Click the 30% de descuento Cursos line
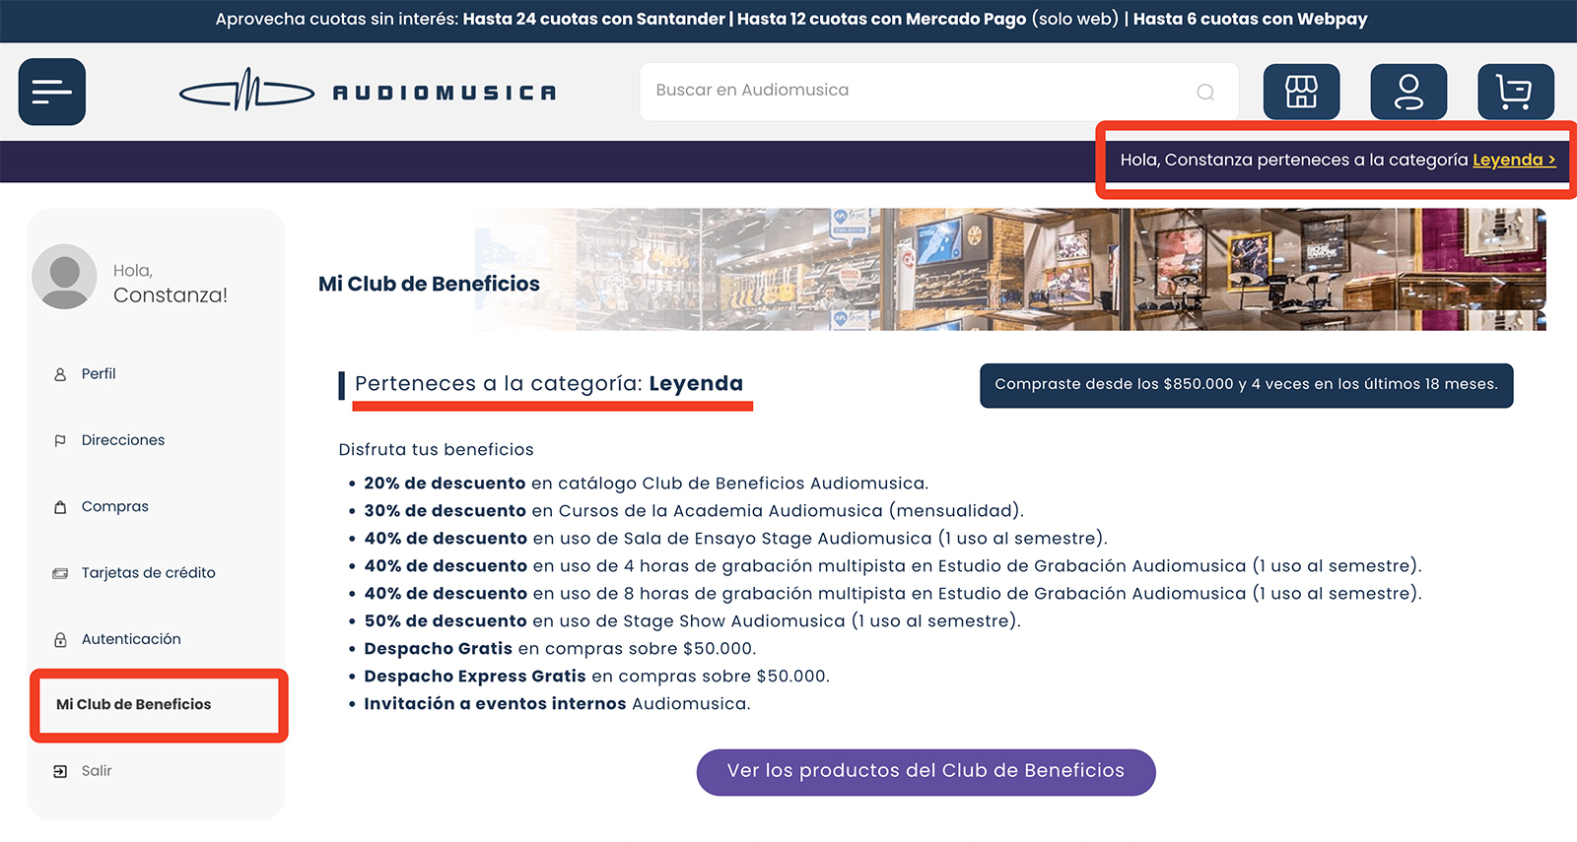This screenshot has height=842, width=1577. click(x=694, y=511)
